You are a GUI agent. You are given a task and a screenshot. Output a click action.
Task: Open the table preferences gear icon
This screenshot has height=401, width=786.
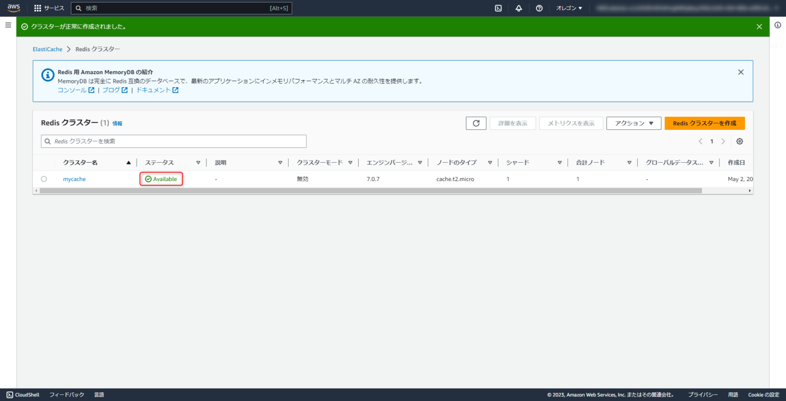739,141
